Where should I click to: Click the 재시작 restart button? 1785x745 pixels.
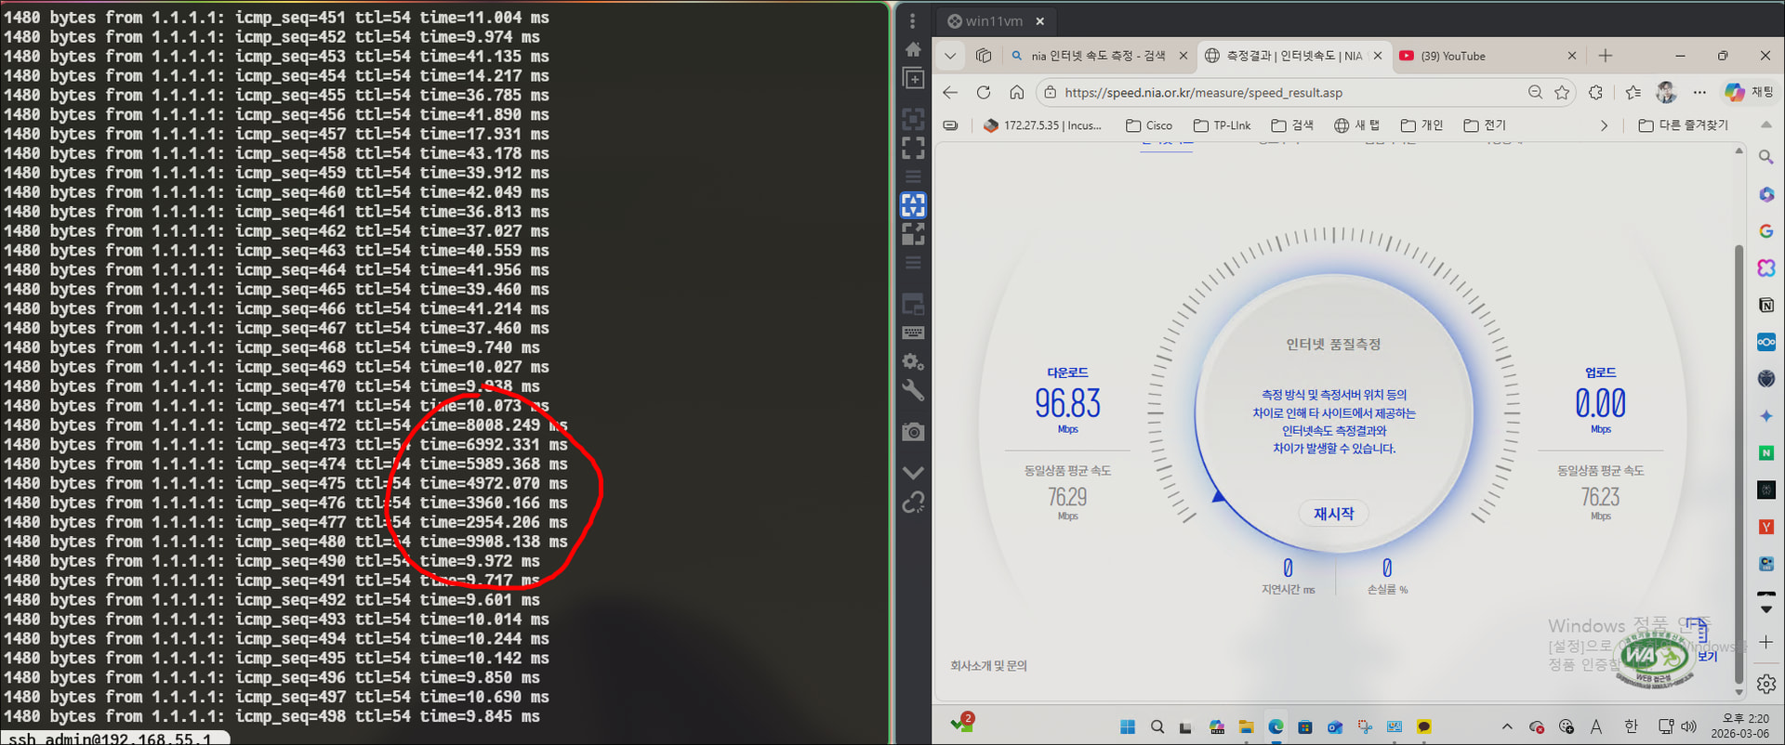(1333, 514)
